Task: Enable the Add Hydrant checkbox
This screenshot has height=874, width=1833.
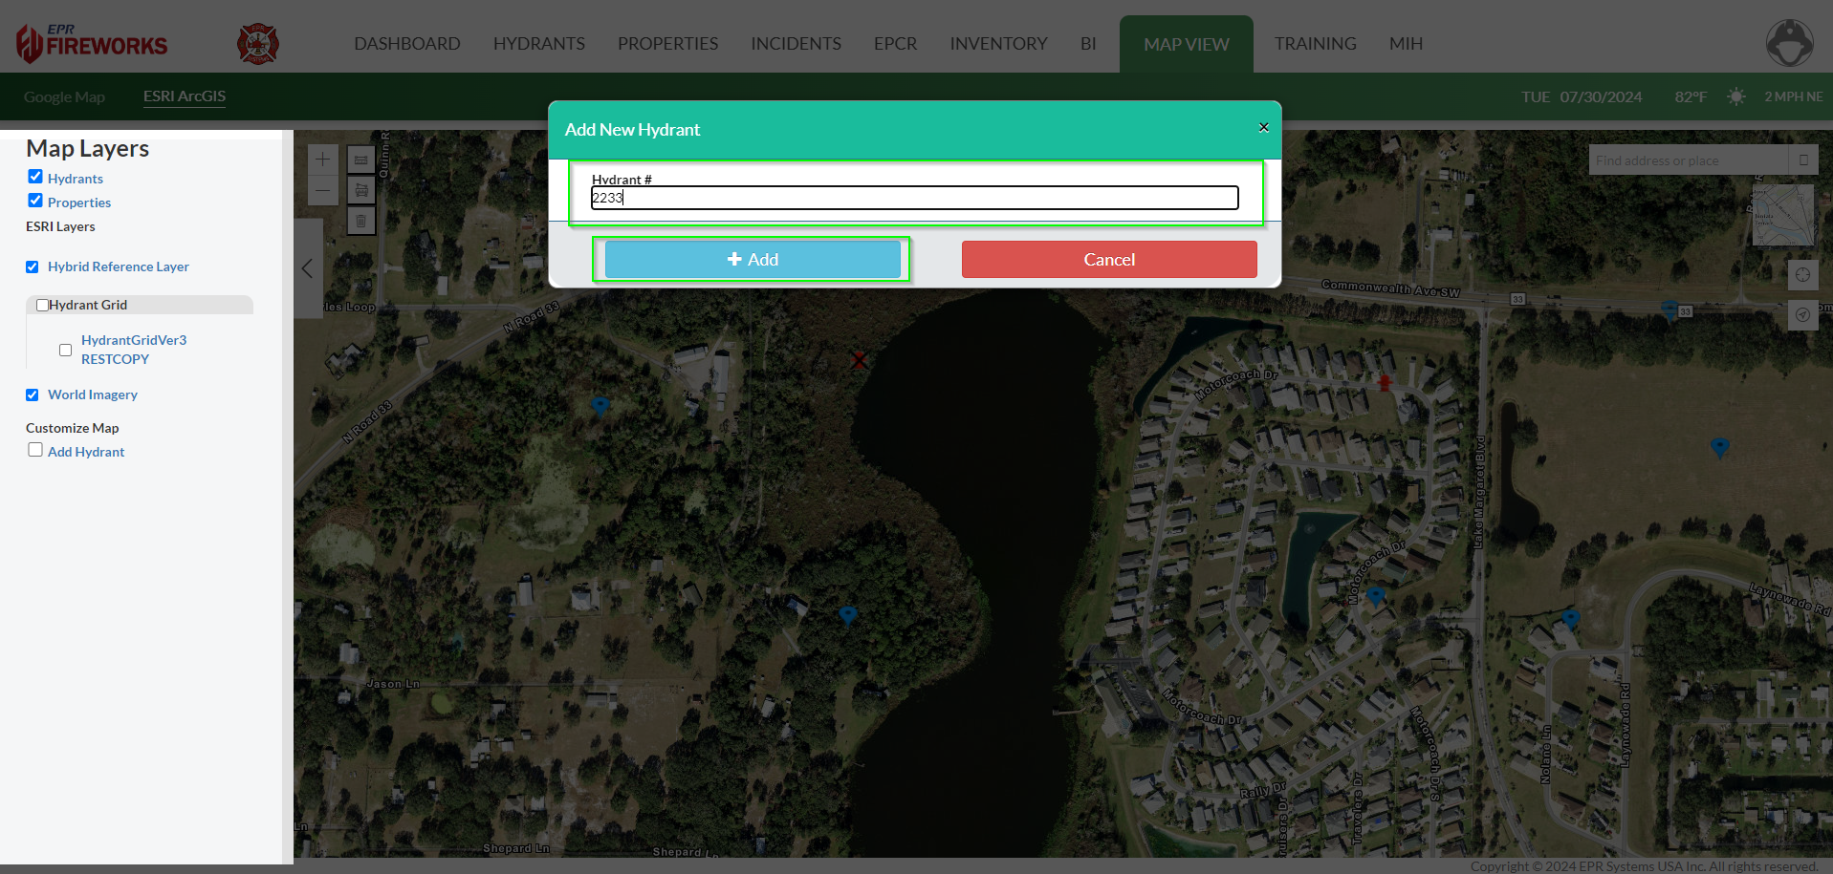Action: coord(35,450)
